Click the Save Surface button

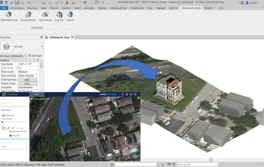[14, 135]
